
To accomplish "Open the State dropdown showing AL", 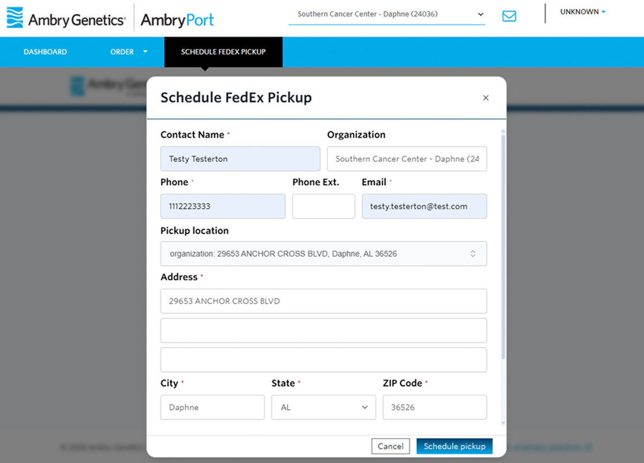I will (323, 407).
